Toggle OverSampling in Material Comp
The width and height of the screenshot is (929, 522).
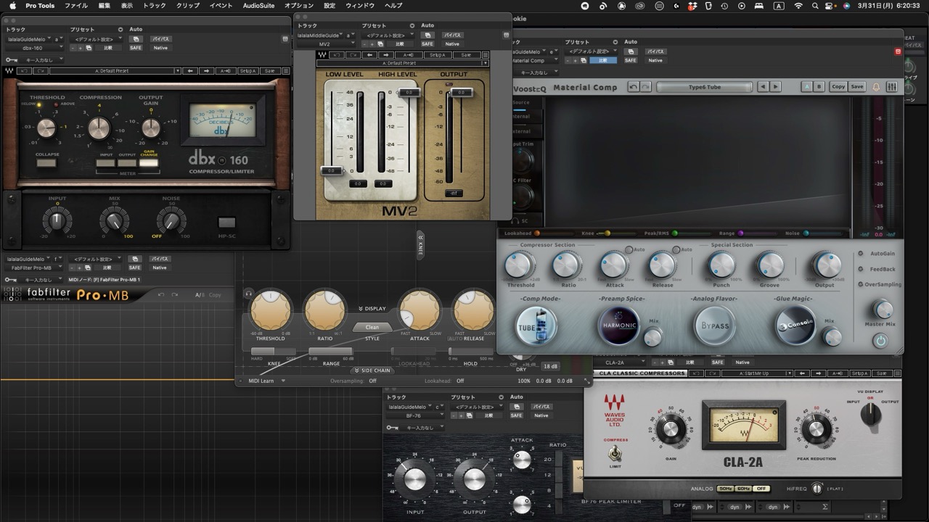(861, 284)
